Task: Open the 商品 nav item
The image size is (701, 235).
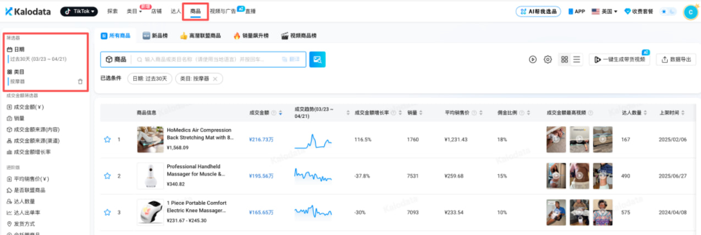Action: point(195,11)
